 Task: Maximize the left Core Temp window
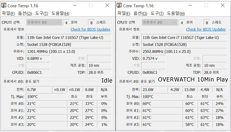pos(91,6)
